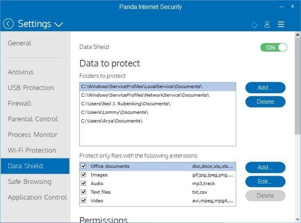Select the Users\Lommy\Documents folder entry
The width and height of the screenshot is (301, 223).
point(115,112)
